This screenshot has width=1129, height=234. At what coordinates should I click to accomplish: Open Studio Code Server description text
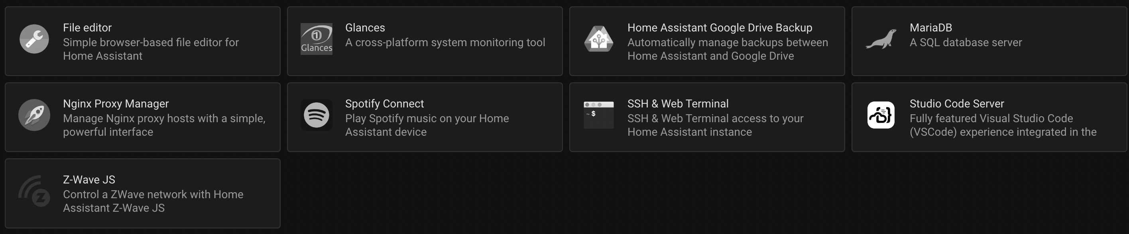click(x=1002, y=125)
